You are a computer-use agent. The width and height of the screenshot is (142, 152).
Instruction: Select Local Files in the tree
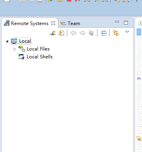[34, 49]
